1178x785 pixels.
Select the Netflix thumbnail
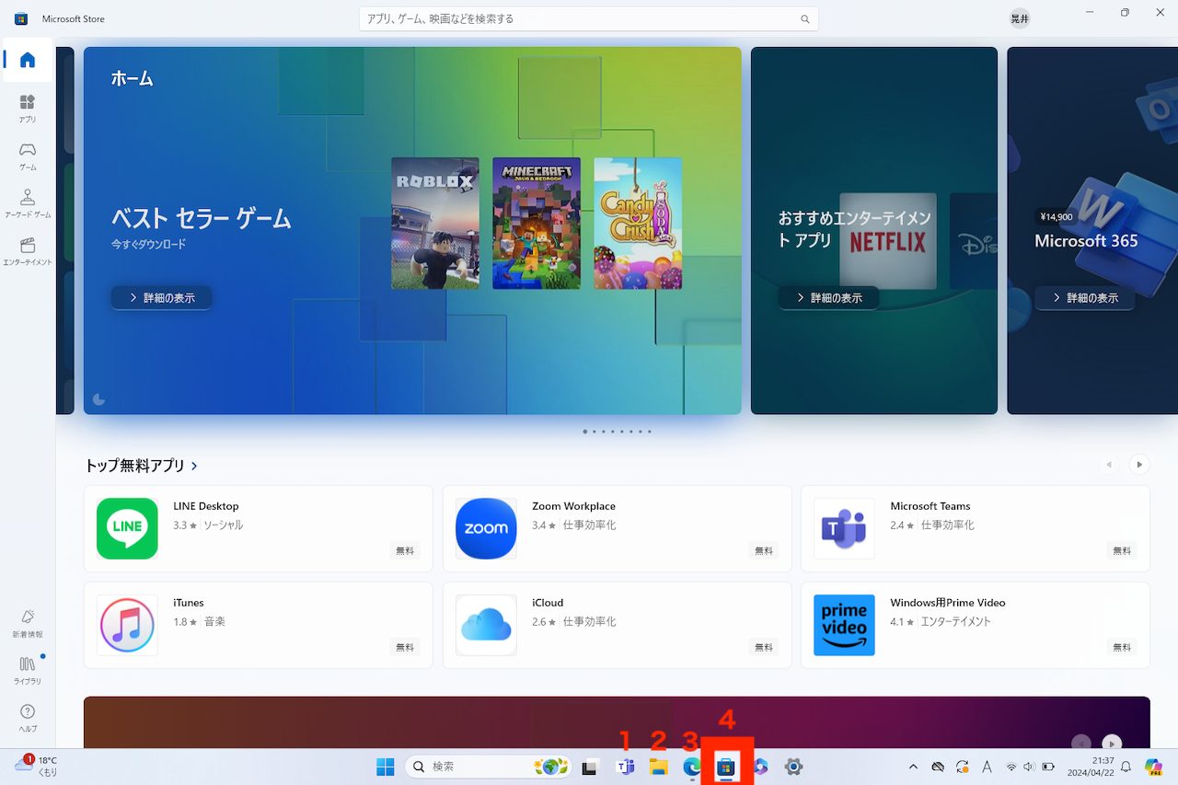pos(888,241)
